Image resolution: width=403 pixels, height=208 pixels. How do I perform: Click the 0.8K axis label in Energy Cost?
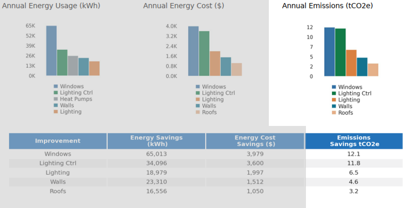tap(171, 66)
